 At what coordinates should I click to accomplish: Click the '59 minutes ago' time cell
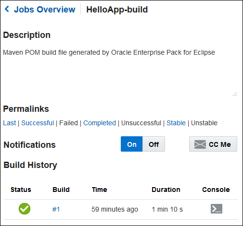tap(115, 209)
